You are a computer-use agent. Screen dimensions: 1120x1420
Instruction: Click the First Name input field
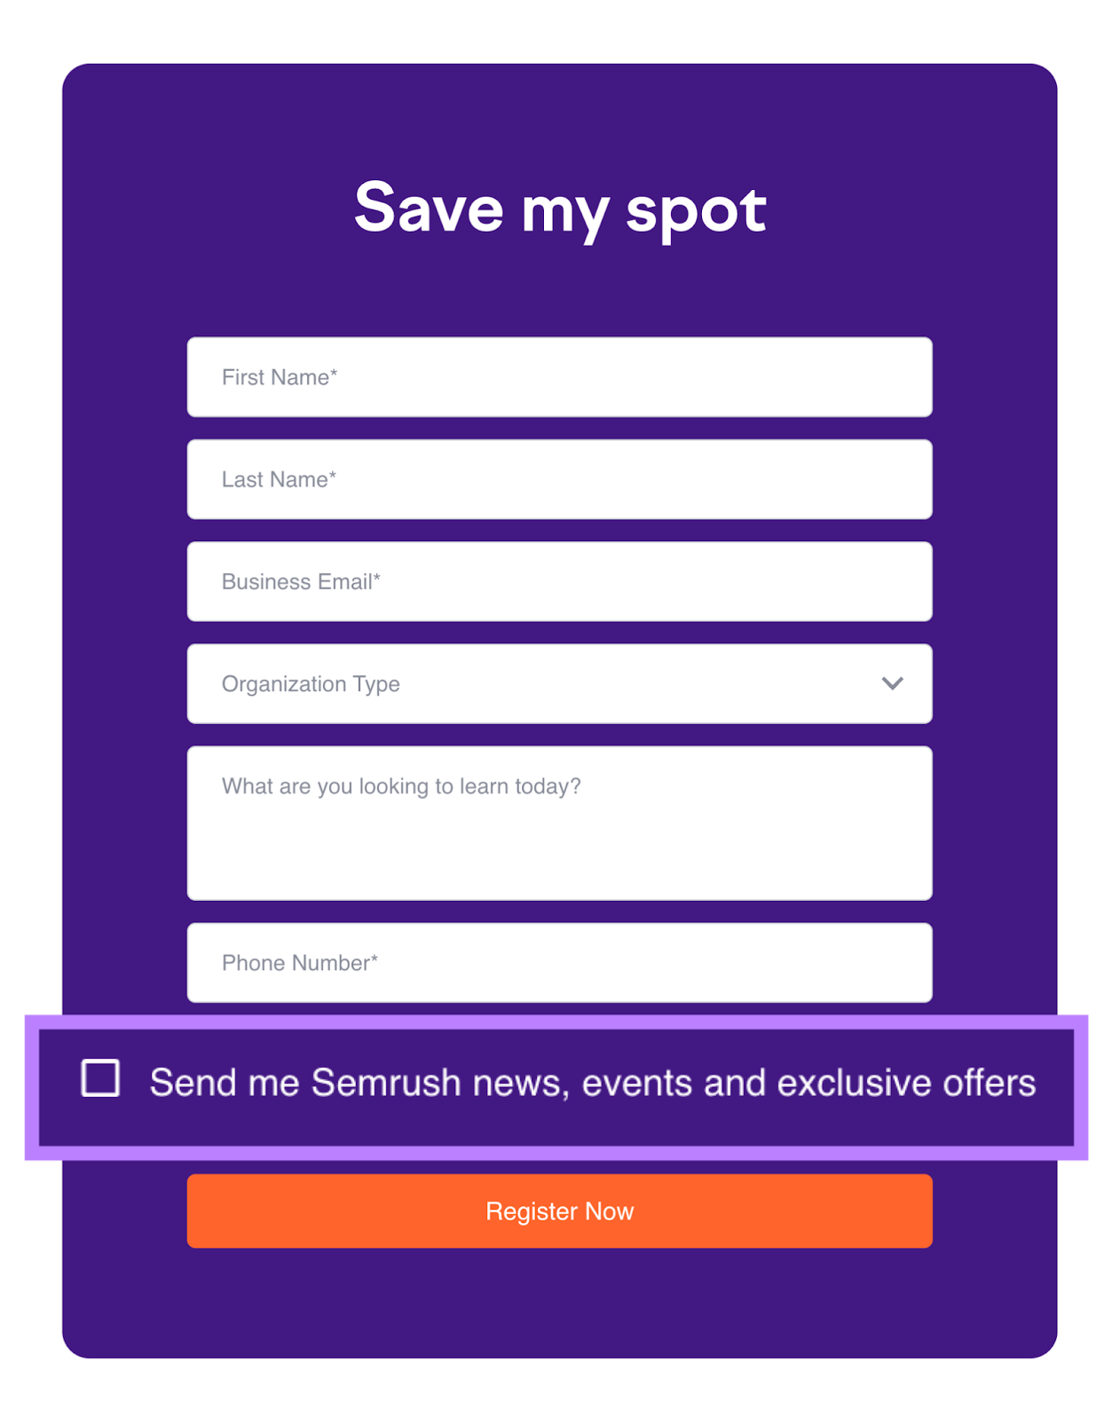(559, 377)
